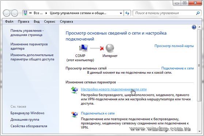
Task: Click breadcrumb arrow after Все segment
Action: [46, 13]
